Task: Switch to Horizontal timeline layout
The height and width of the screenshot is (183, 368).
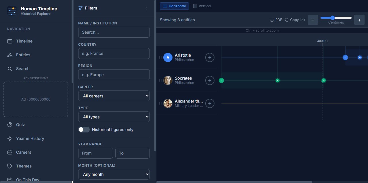Action: 174,6
